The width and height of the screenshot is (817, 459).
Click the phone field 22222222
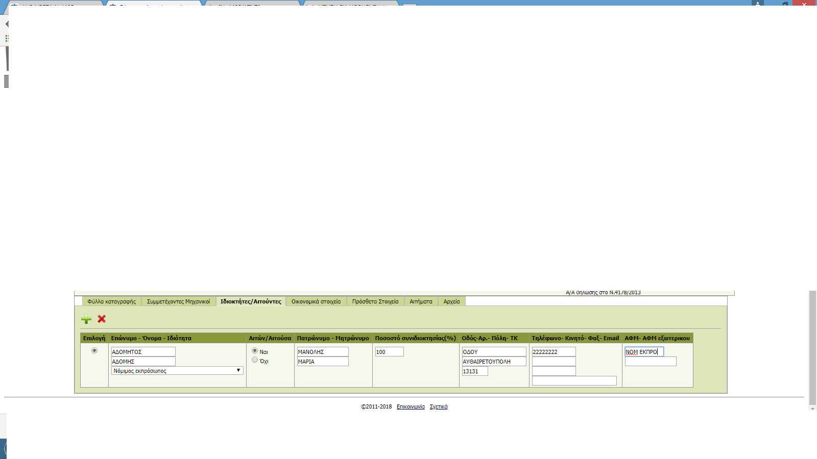(554, 352)
